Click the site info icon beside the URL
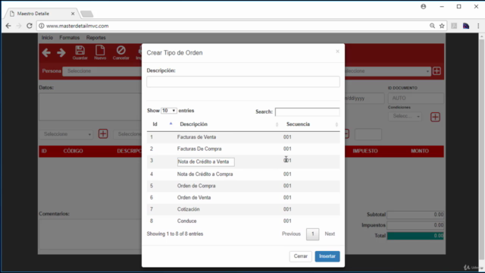This screenshot has width=485, height=273. pyautogui.click(x=42, y=26)
